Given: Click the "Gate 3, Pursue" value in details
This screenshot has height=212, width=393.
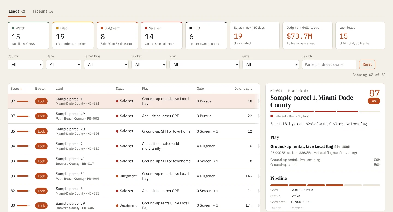Looking at the screenshot, I should click(x=302, y=190).
